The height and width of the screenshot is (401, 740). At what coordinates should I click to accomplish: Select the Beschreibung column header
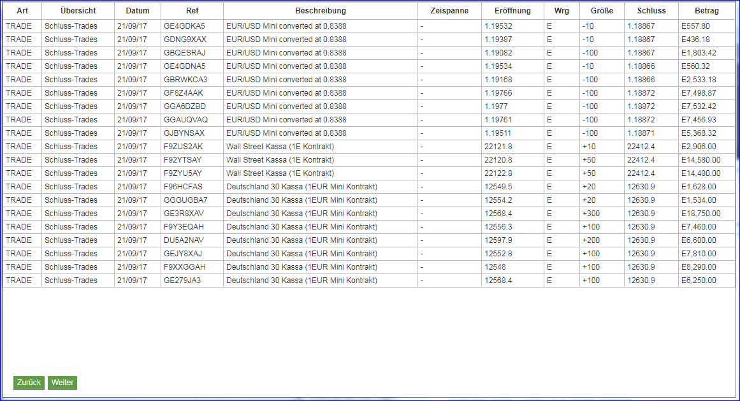(321, 11)
